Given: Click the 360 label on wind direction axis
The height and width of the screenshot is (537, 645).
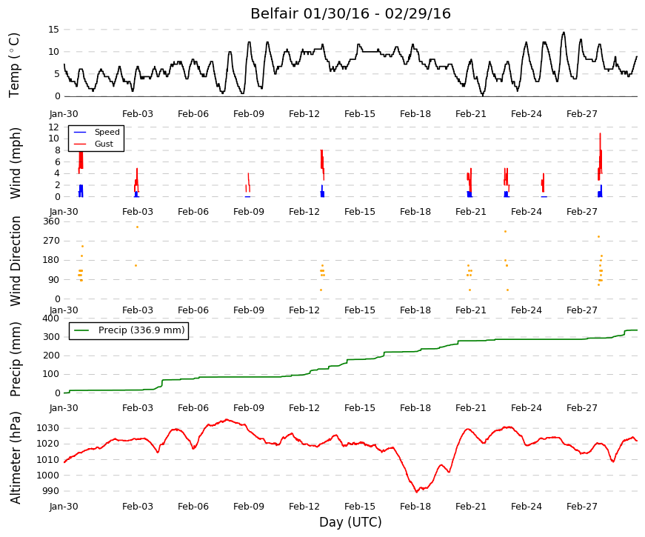Looking at the screenshot, I should coord(51,221).
